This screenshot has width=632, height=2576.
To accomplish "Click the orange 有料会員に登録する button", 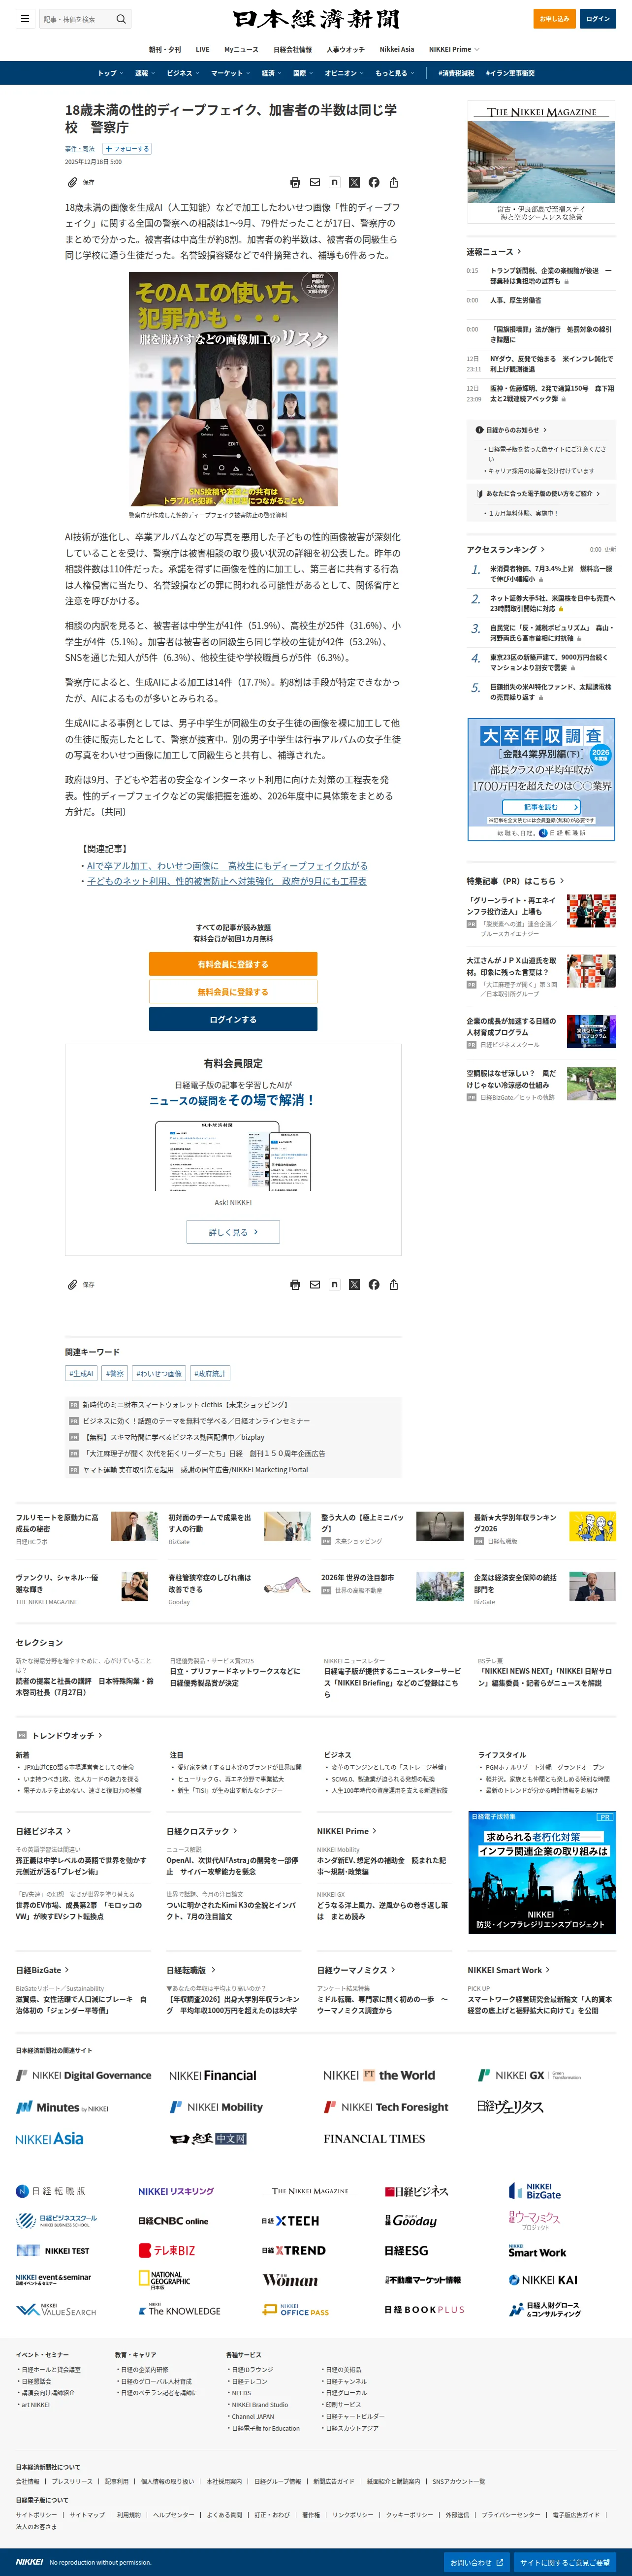I will coord(233,964).
